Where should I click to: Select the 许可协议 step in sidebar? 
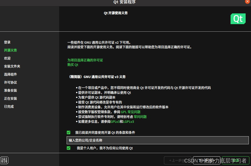(10, 82)
